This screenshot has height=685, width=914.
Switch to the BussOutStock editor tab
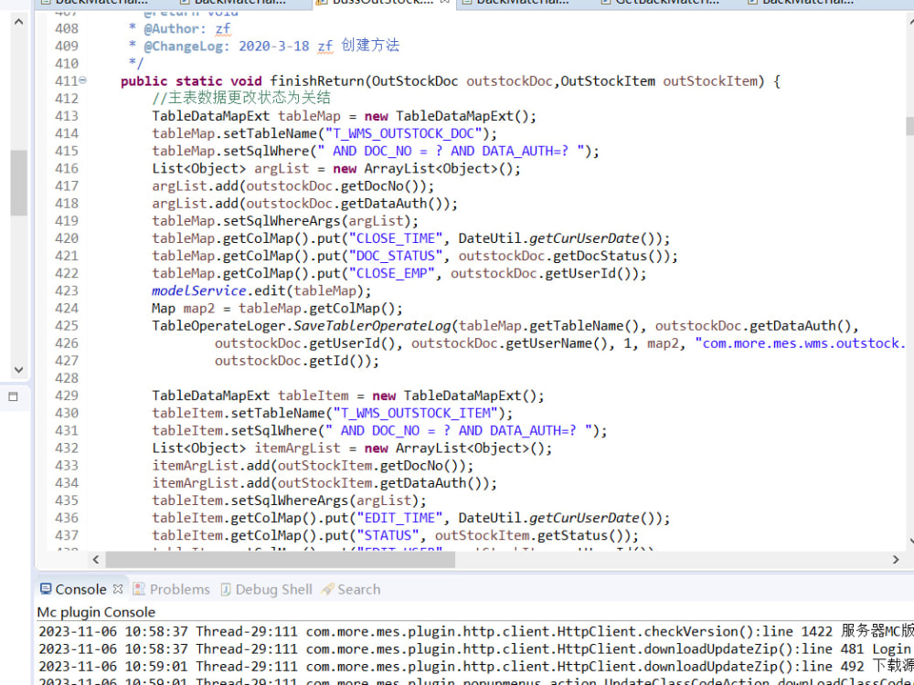click(x=382, y=3)
